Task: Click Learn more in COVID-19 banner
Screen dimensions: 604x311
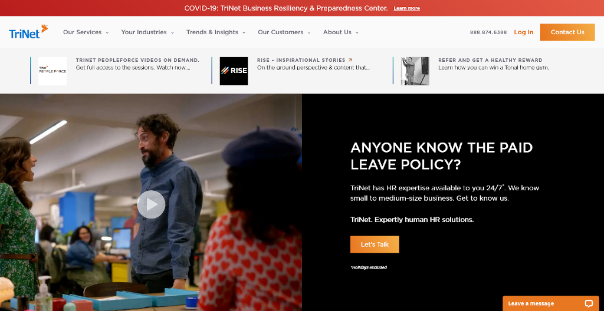Action: [406, 8]
